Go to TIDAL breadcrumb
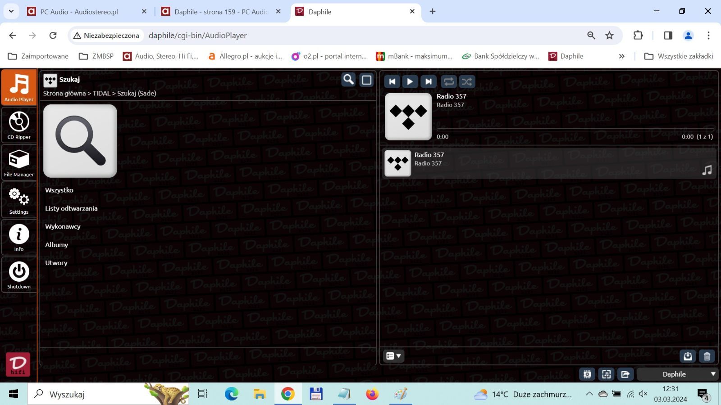Viewport: 721px width, 405px height. point(101,94)
